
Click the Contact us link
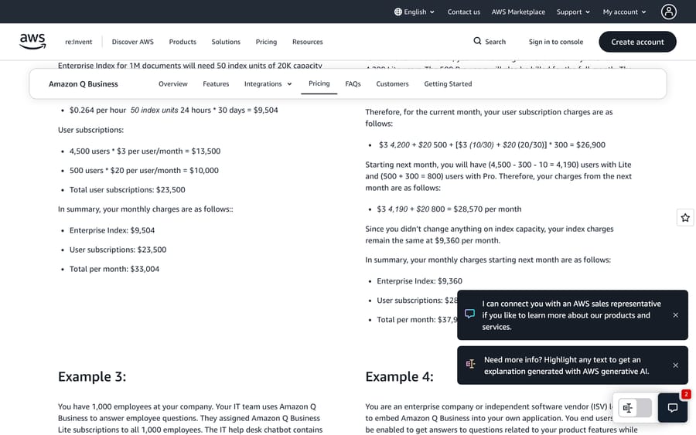(464, 12)
